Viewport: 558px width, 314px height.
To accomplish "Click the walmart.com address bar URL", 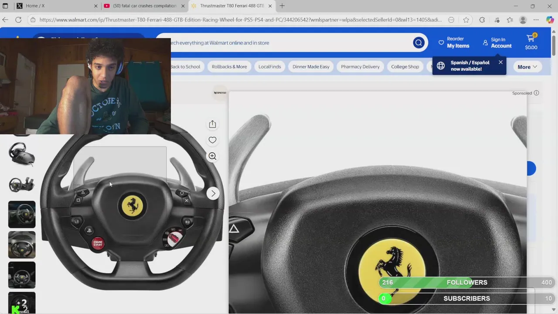I will tap(241, 20).
